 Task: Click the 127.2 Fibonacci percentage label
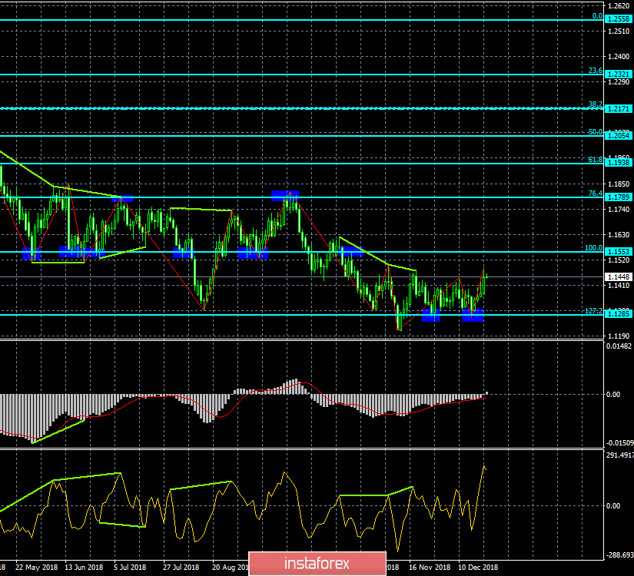(593, 311)
